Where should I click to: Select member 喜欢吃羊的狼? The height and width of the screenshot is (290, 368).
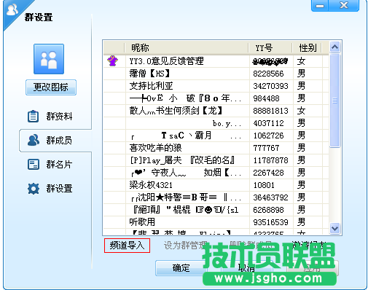(x=216, y=148)
